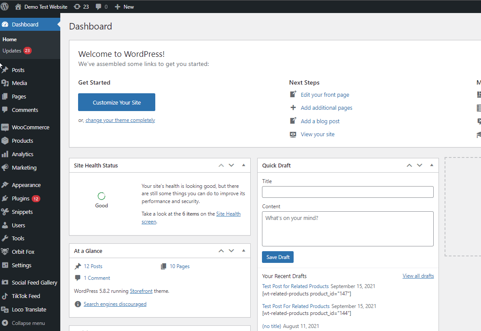Click the Customize Your Site button
Image resolution: width=481 pixels, height=331 pixels.
click(117, 102)
